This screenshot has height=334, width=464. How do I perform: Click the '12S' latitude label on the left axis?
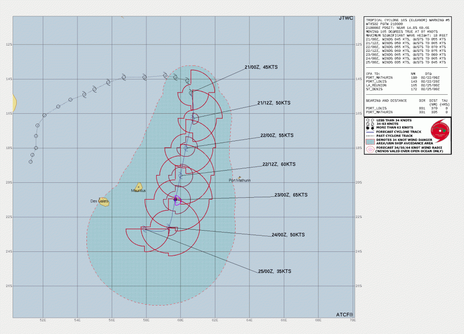[9, 44]
